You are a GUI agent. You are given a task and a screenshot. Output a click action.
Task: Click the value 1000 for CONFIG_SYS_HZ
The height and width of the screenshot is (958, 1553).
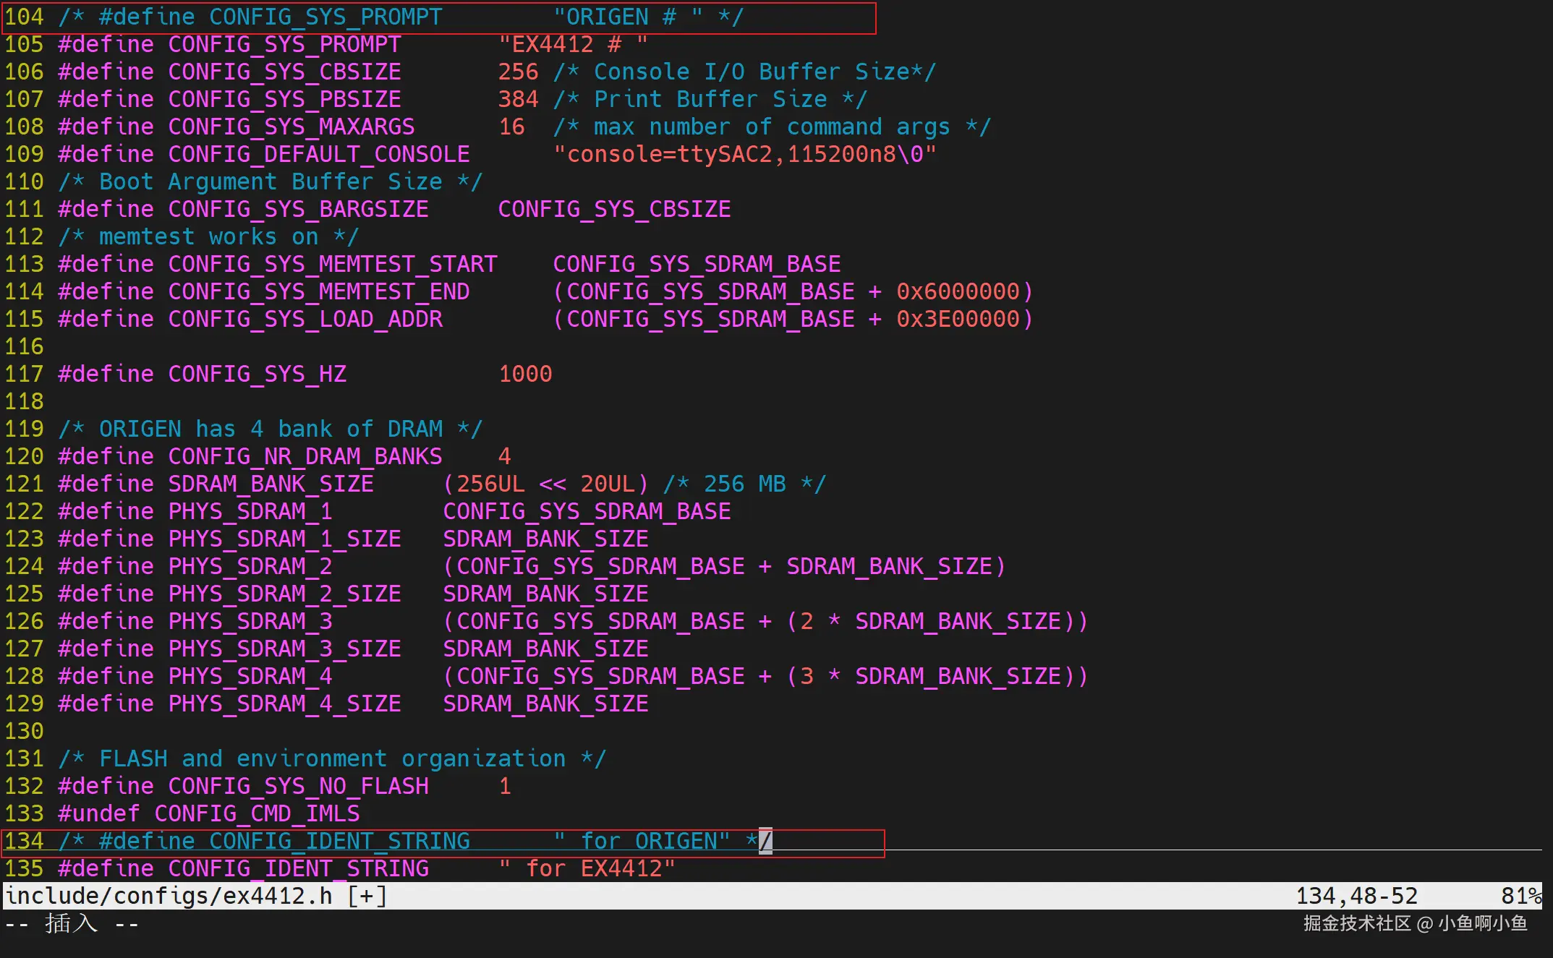click(x=525, y=374)
